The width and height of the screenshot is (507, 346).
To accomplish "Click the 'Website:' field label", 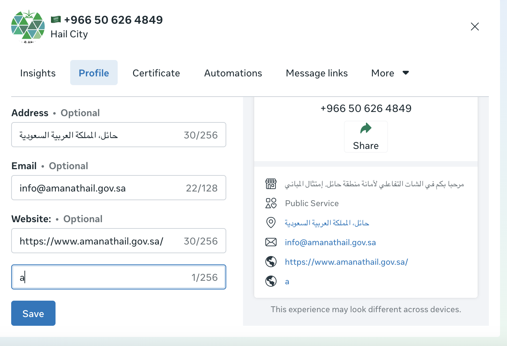I will point(31,219).
